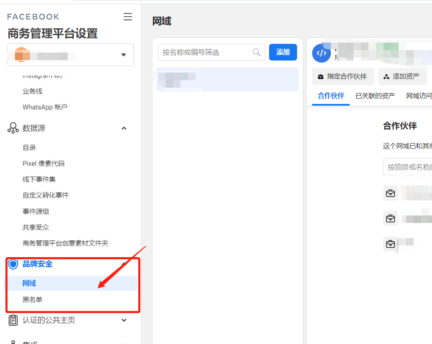Expand the 认证的公共主页 section
The height and width of the screenshot is (344, 432).
(124, 320)
